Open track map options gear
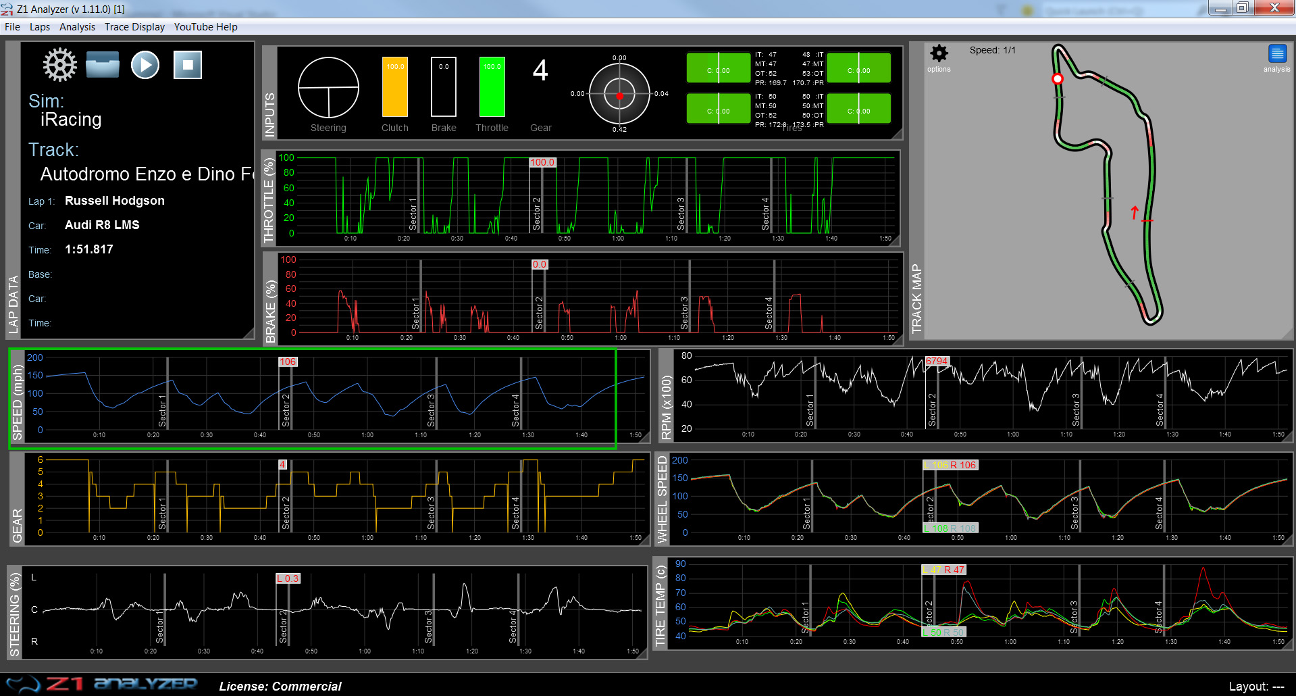This screenshot has height=696, width=1296. [x=939, y=53]
